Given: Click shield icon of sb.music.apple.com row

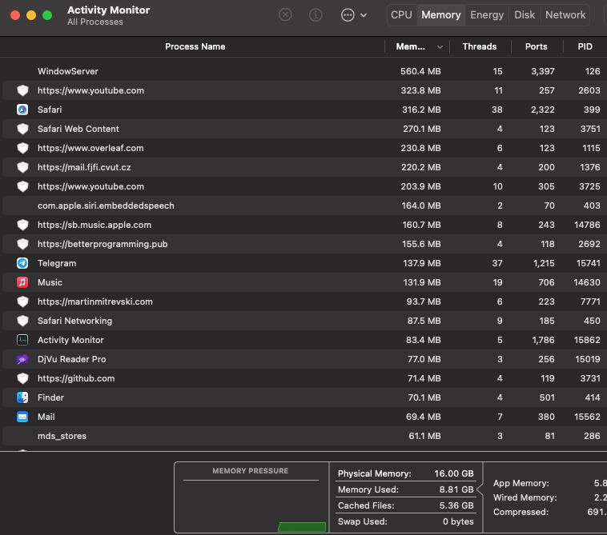Looking at the screenshot, I should (x=22, y=225).
